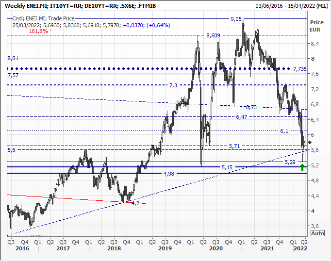This screenshot has height=261, width=331.
Task: Select the 6,47 level label
Action: coord(242,117)
